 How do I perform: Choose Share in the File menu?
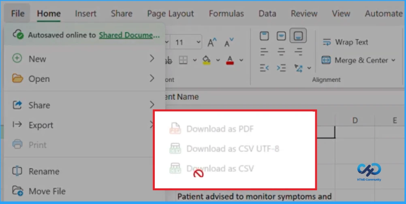point(84,105)
